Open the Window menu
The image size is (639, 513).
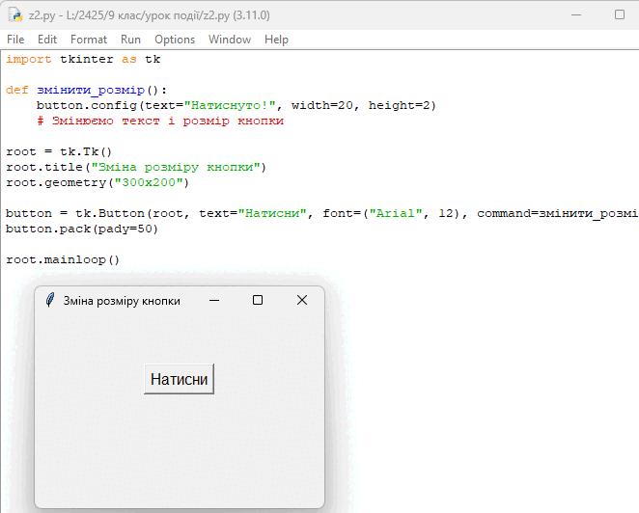230,40
